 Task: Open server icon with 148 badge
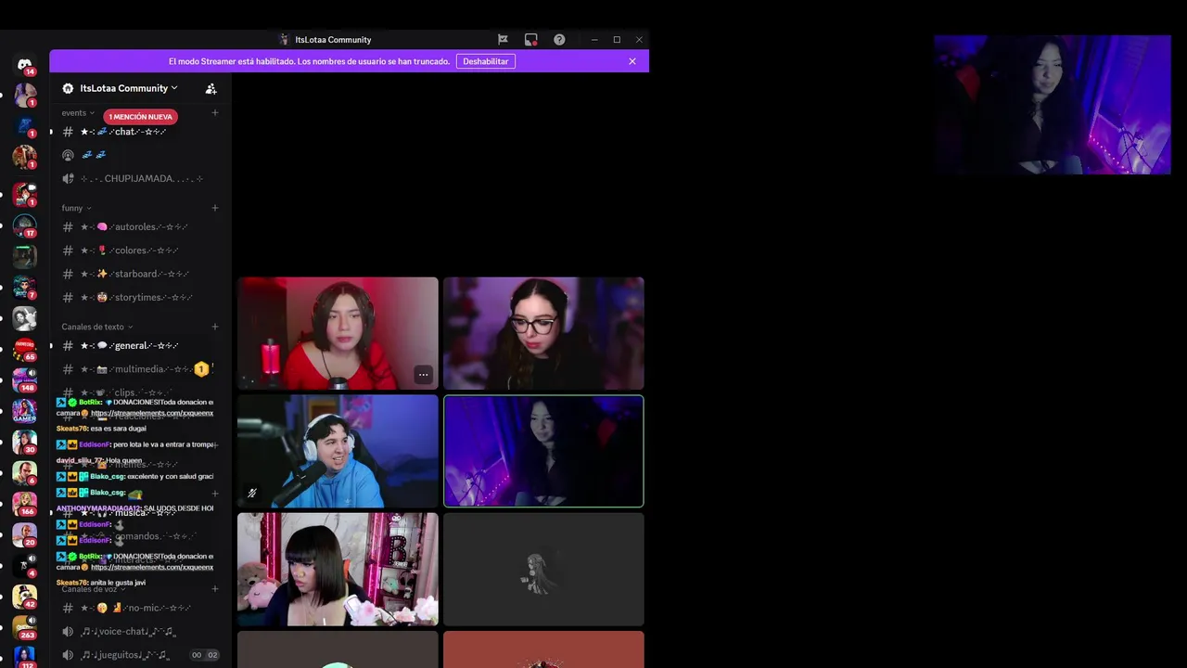pos(24,379)
